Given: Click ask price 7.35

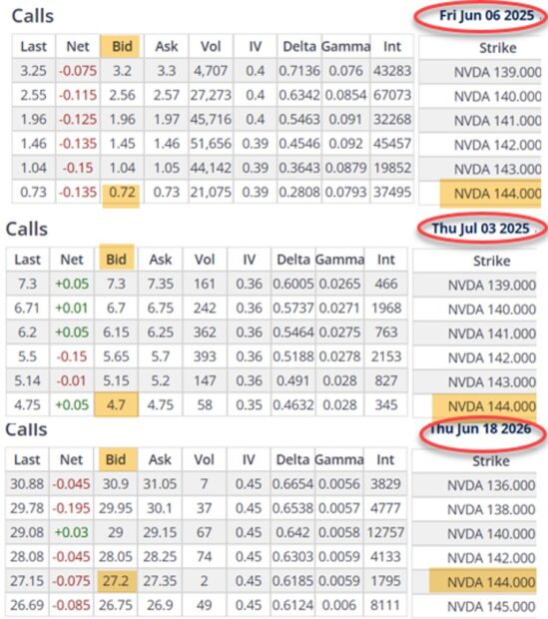Looking at the screenshot, I should [161, 284].
